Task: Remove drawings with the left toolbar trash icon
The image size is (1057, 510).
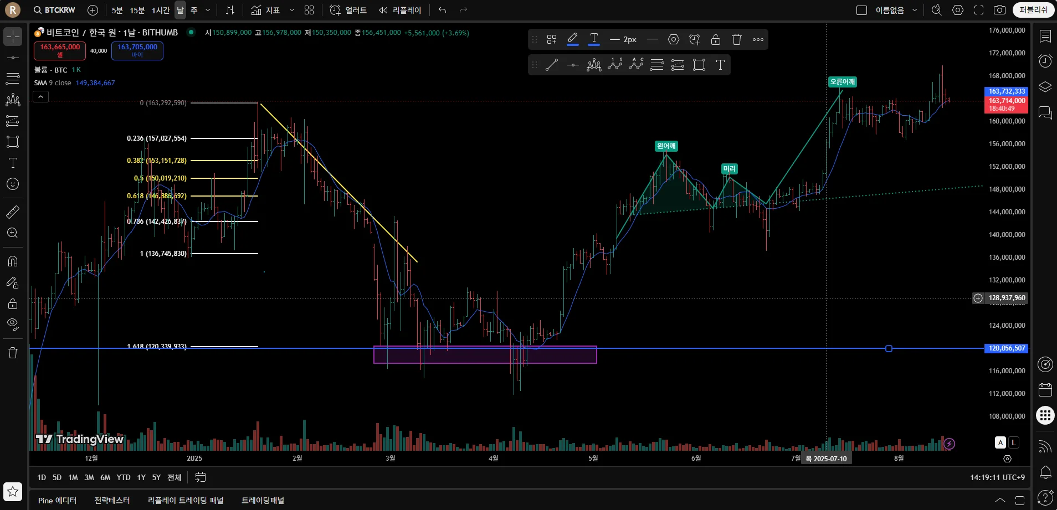Action: 13,353
